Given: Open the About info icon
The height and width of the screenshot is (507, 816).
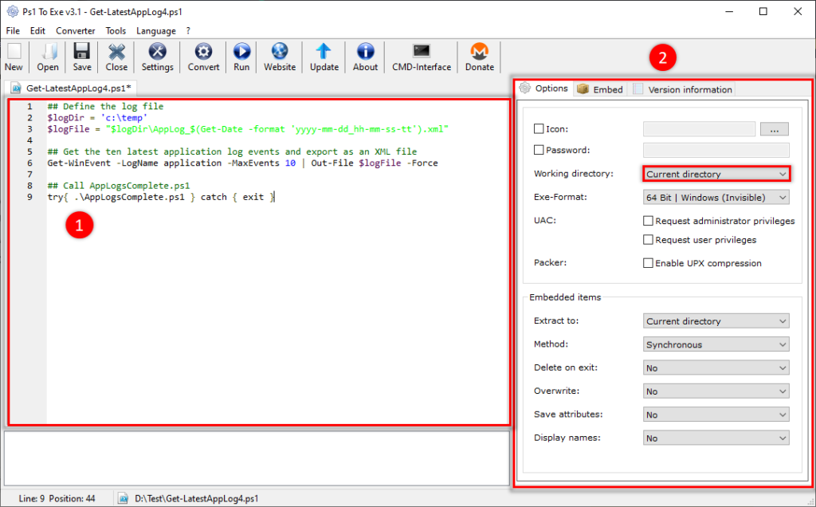Looking at the screenshot, I should [x=365, y=52].
